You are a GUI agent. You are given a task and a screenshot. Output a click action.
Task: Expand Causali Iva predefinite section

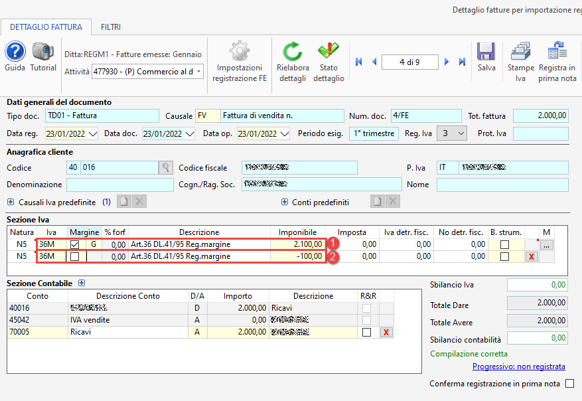pyautogui.click(x=11, y=202)
